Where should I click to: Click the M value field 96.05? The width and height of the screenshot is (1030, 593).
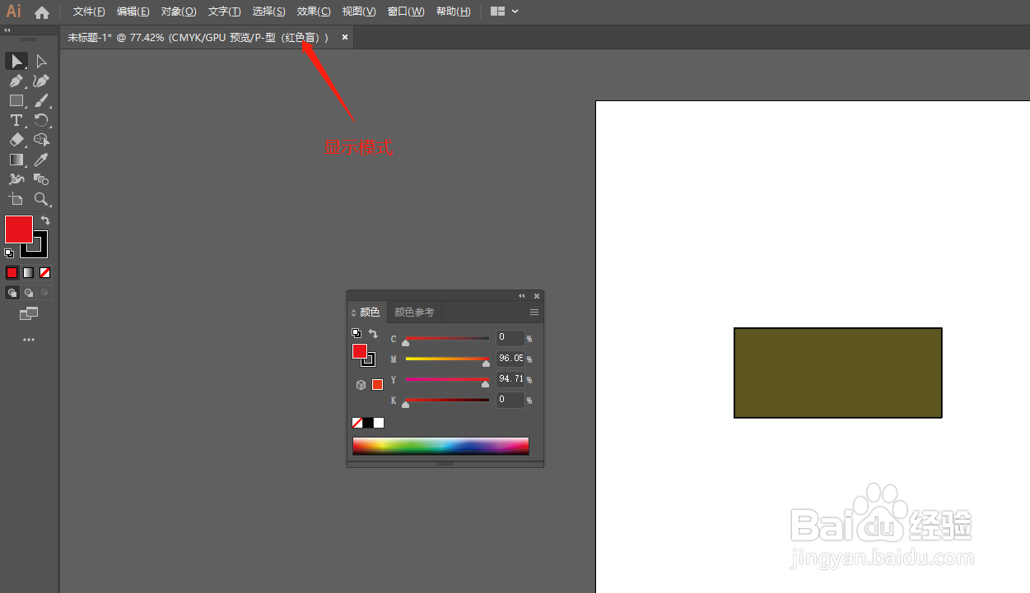[510, 359]
